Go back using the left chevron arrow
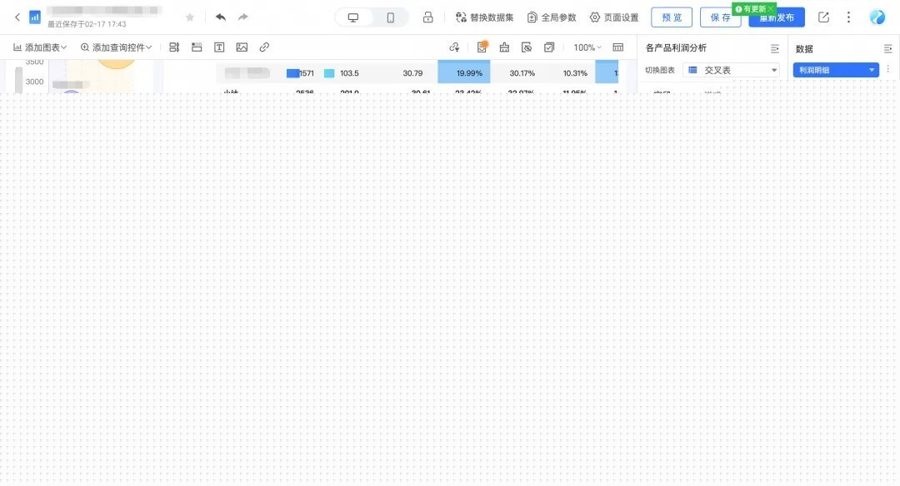The width and height of the screenshot is (900, 486). click(x=17, y=17)
